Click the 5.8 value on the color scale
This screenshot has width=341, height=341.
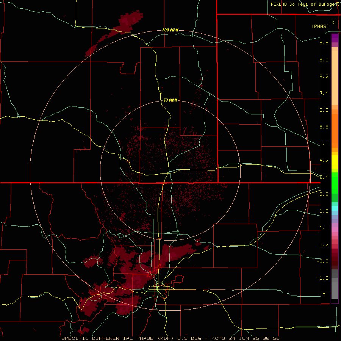324,127
